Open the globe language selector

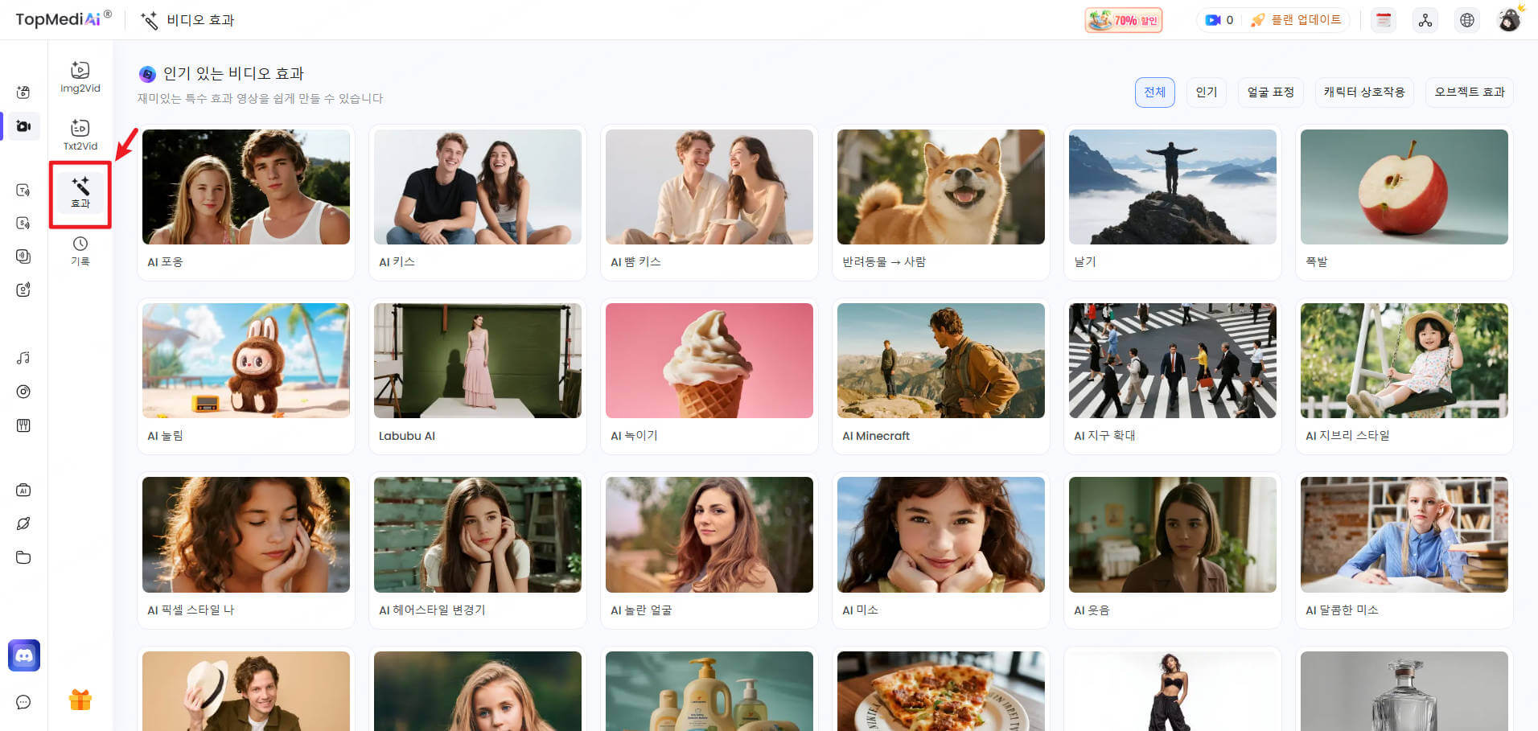click(1467, 20)
